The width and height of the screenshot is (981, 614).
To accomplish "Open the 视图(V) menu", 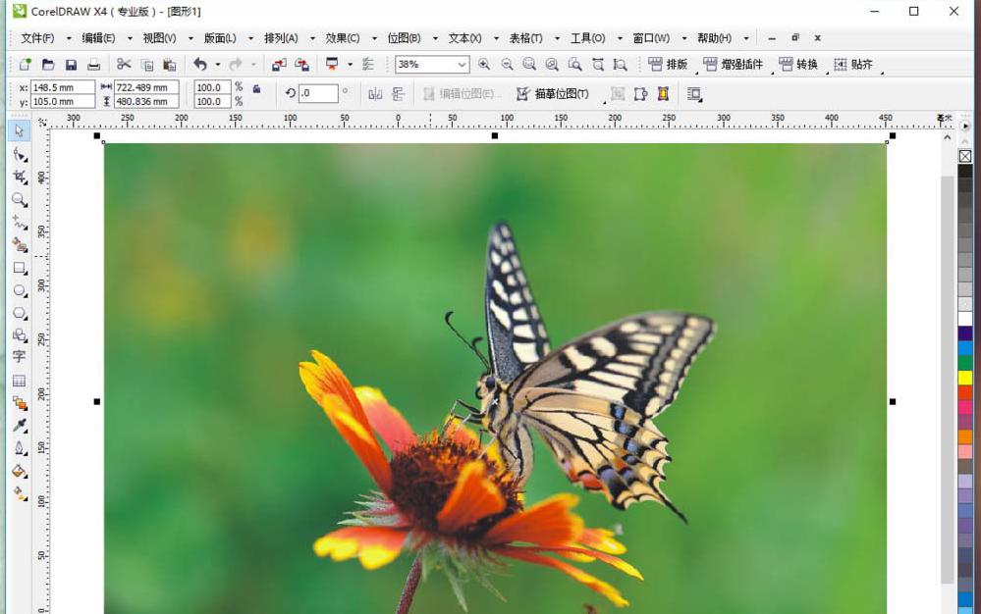I will click(x=159, y=38).
